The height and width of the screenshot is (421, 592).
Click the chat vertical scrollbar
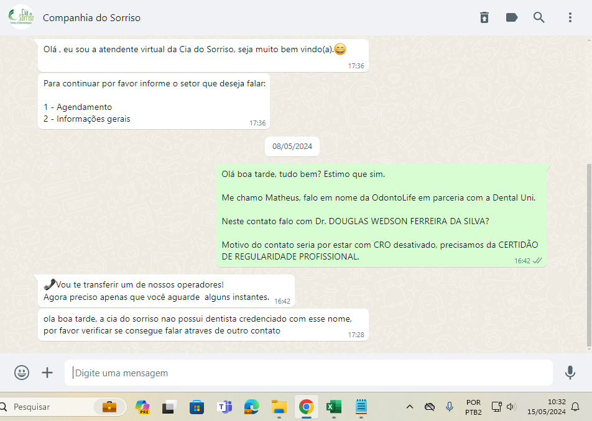click(x=589, y=255)
